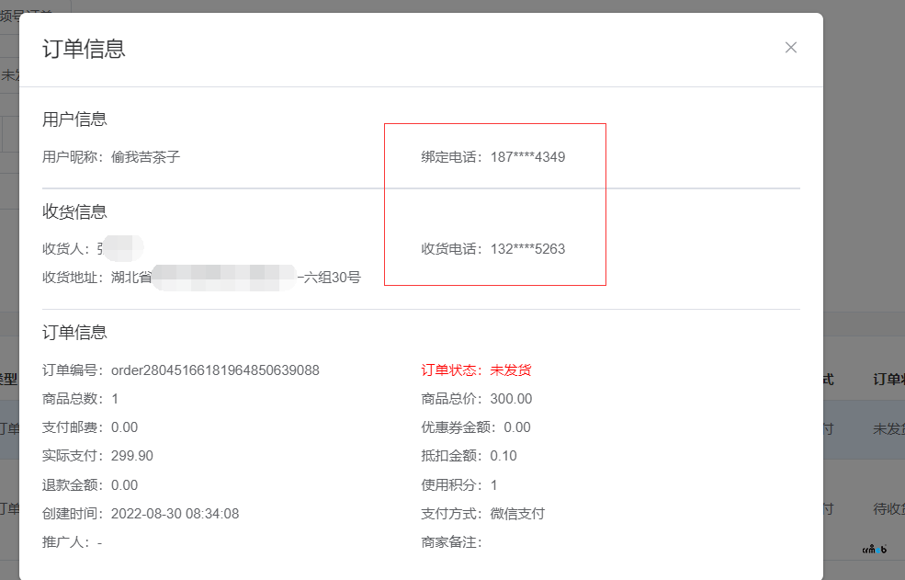
Task: Click the 待收货 status in the background table
Action: (888, 509)
